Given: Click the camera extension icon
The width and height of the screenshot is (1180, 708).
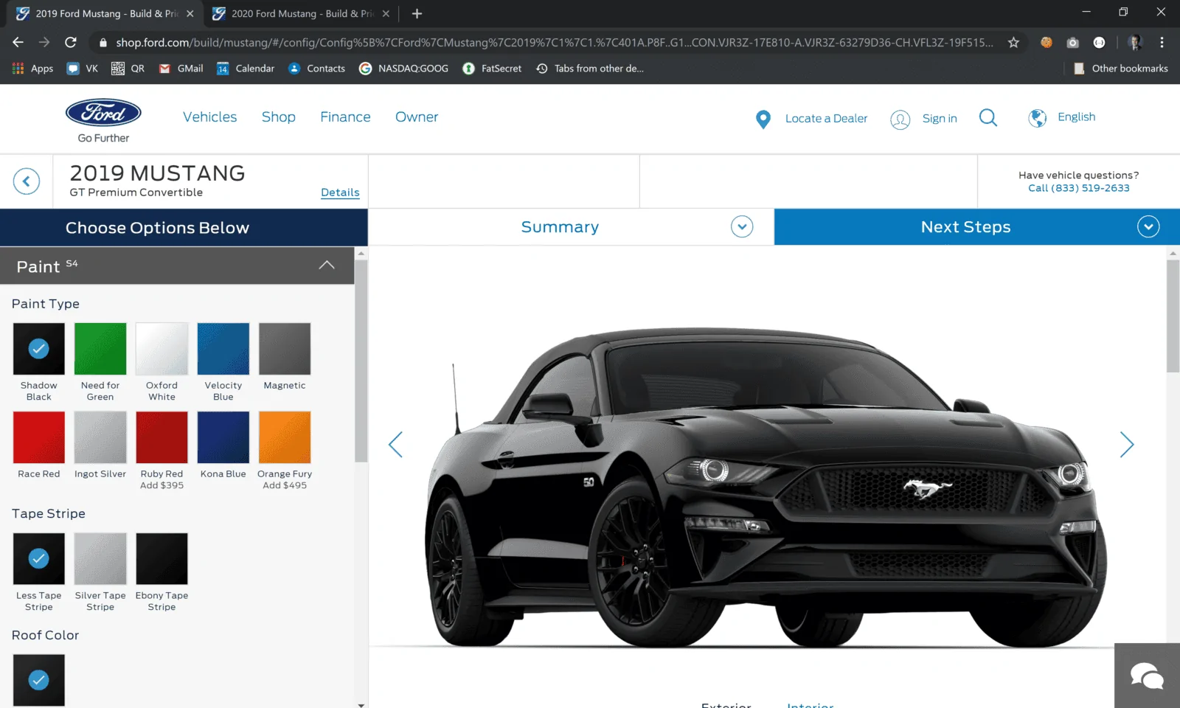Looking at the screenshot, I should 1073,43.
